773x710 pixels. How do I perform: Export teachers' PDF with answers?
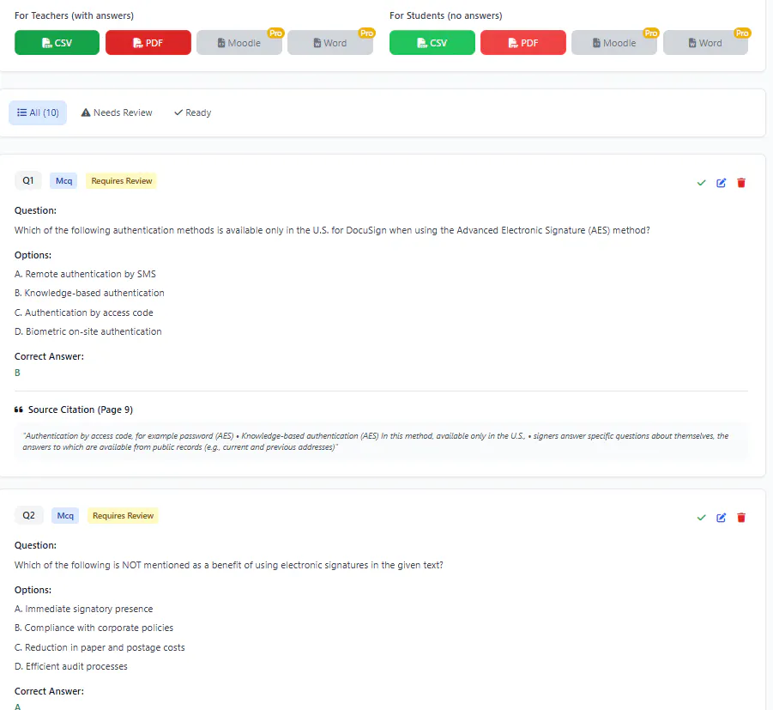coord(148,42)
